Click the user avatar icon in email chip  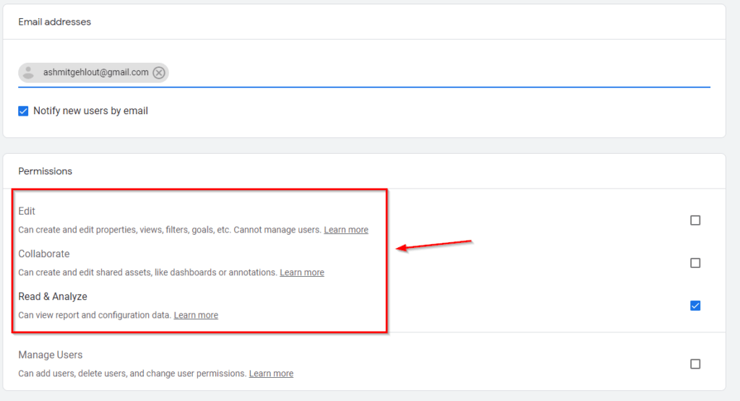point(28,73)
